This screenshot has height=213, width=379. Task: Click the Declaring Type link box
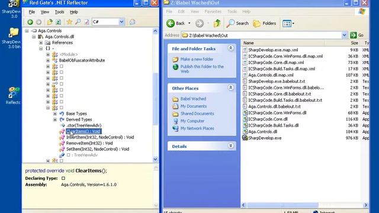[x=63, y=178]
